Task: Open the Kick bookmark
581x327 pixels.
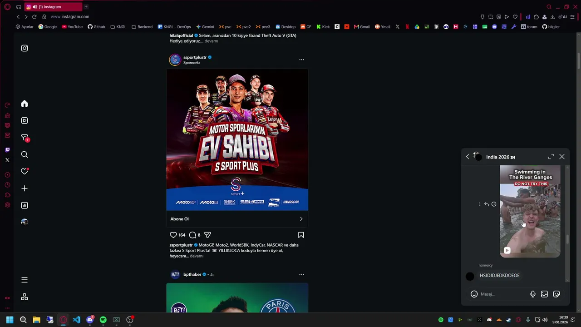Action: click(323, 27)
